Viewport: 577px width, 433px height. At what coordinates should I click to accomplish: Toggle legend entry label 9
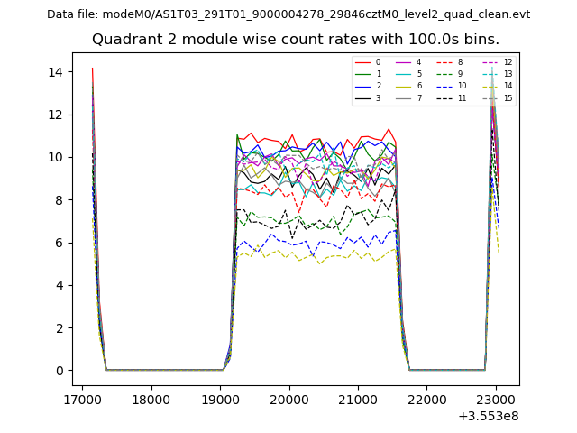tap(460, 74)
